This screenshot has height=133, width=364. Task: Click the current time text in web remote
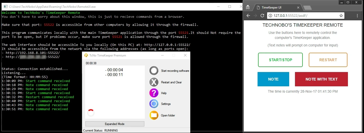point(303,91)
